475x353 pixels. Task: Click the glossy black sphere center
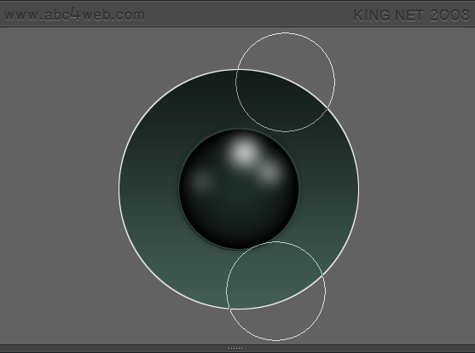(239, 189)
